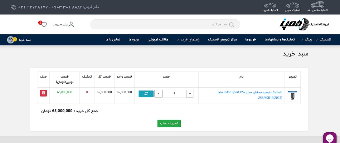Go to مقالات آموزشی menu item
Image resolution: width=340 pixels, height=143 pixels.
coord(160,40)
